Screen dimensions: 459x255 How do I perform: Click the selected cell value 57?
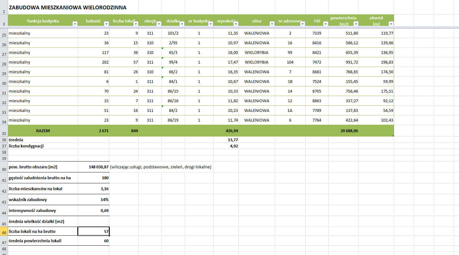coord(94,231)
